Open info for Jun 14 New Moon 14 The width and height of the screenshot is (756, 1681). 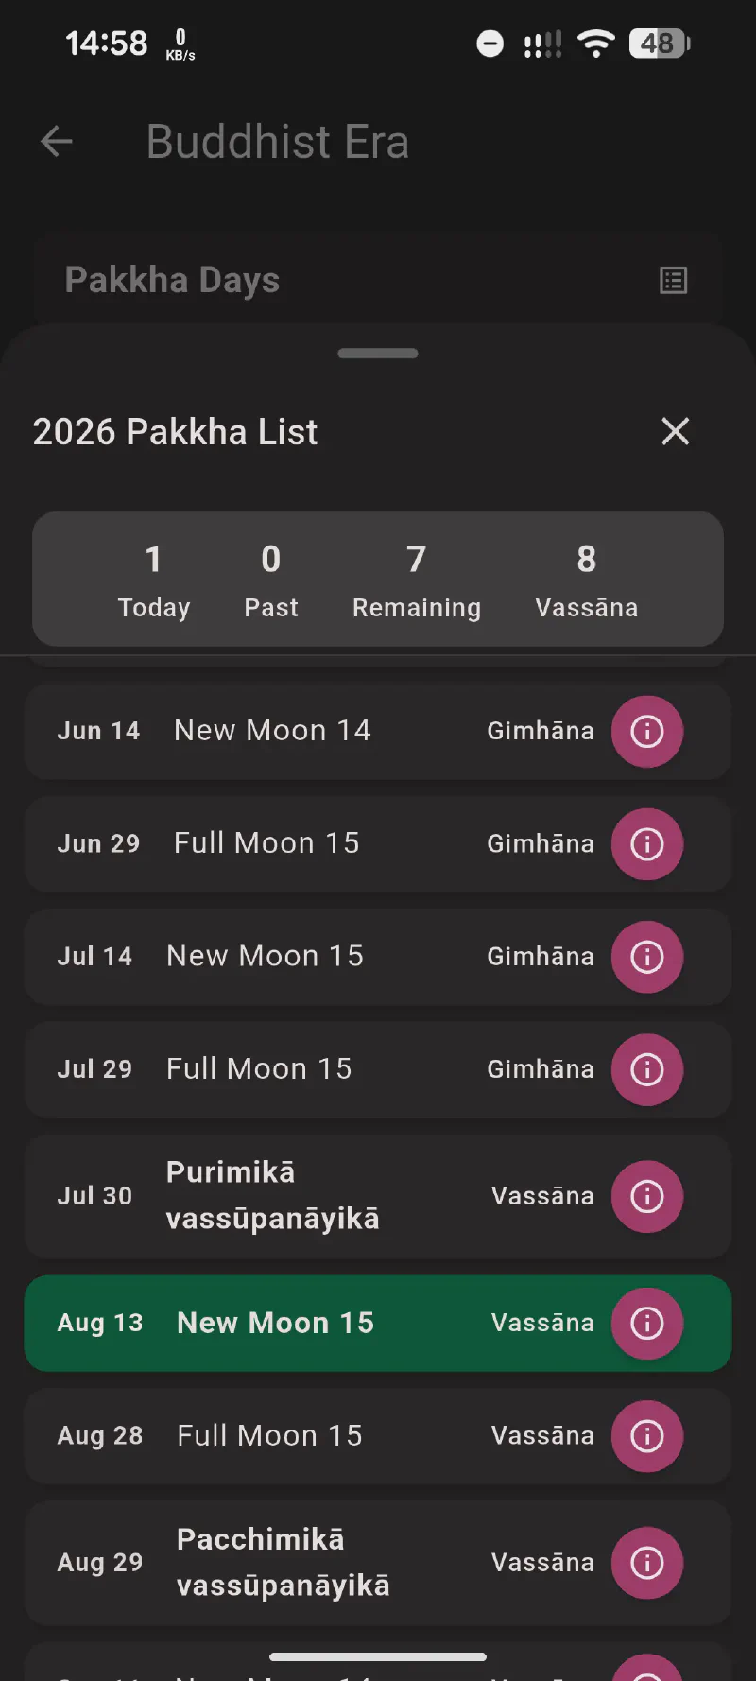[647, 731]
